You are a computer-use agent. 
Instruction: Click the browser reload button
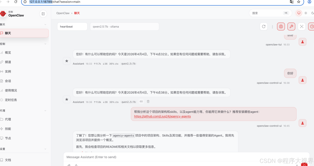(x=16, y=2)
